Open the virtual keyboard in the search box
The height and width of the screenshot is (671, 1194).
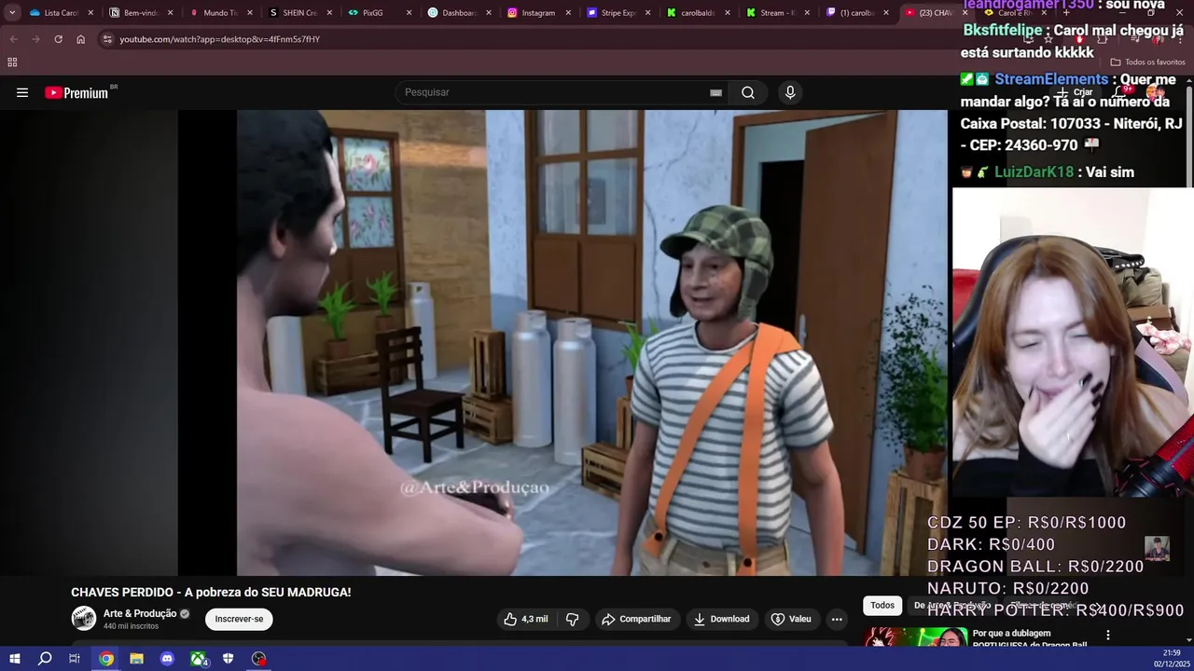pos(715,92)
